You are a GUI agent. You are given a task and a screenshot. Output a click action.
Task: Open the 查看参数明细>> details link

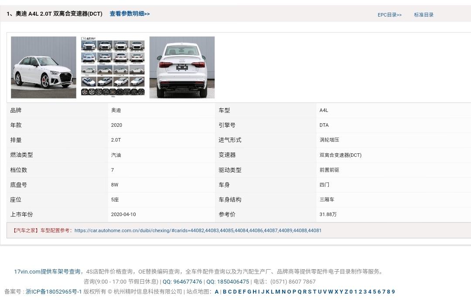coord(130,14)
